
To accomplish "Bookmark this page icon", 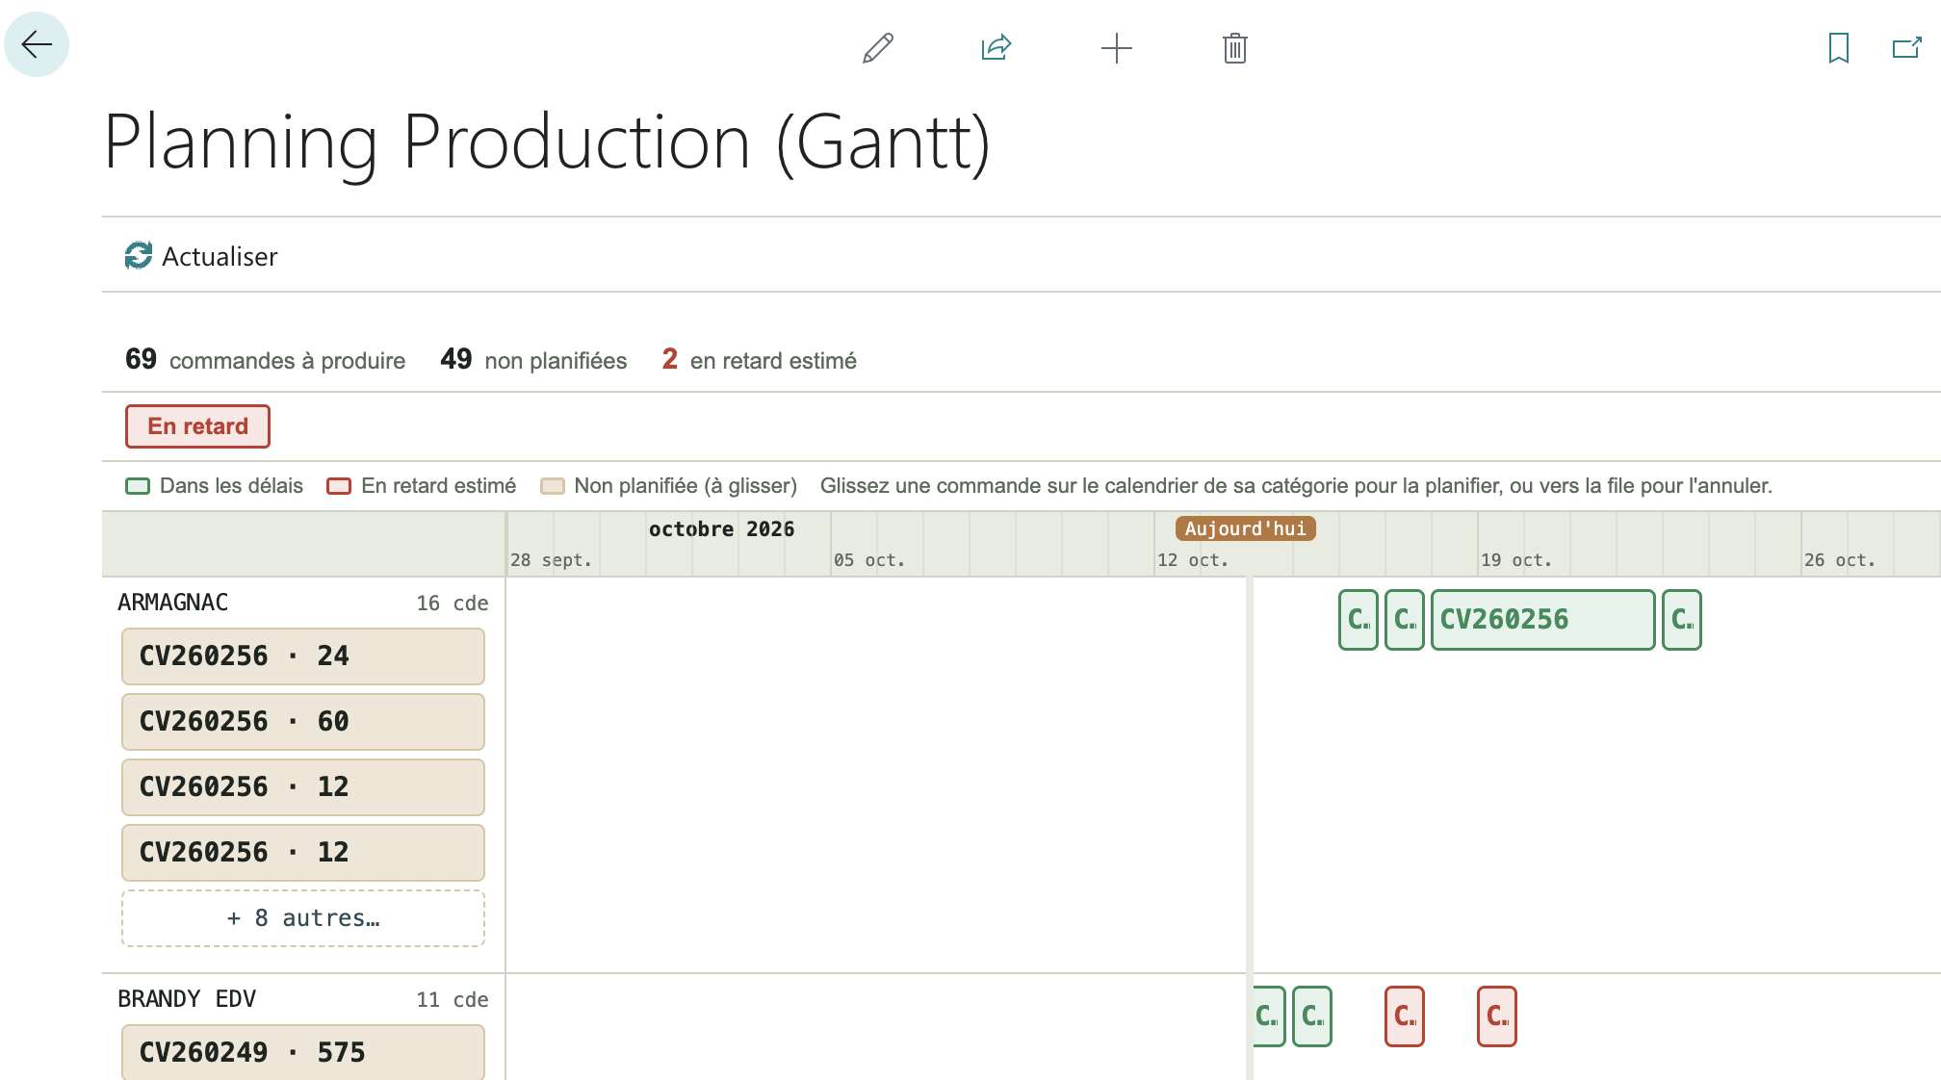I will [x=1839, y=48].
